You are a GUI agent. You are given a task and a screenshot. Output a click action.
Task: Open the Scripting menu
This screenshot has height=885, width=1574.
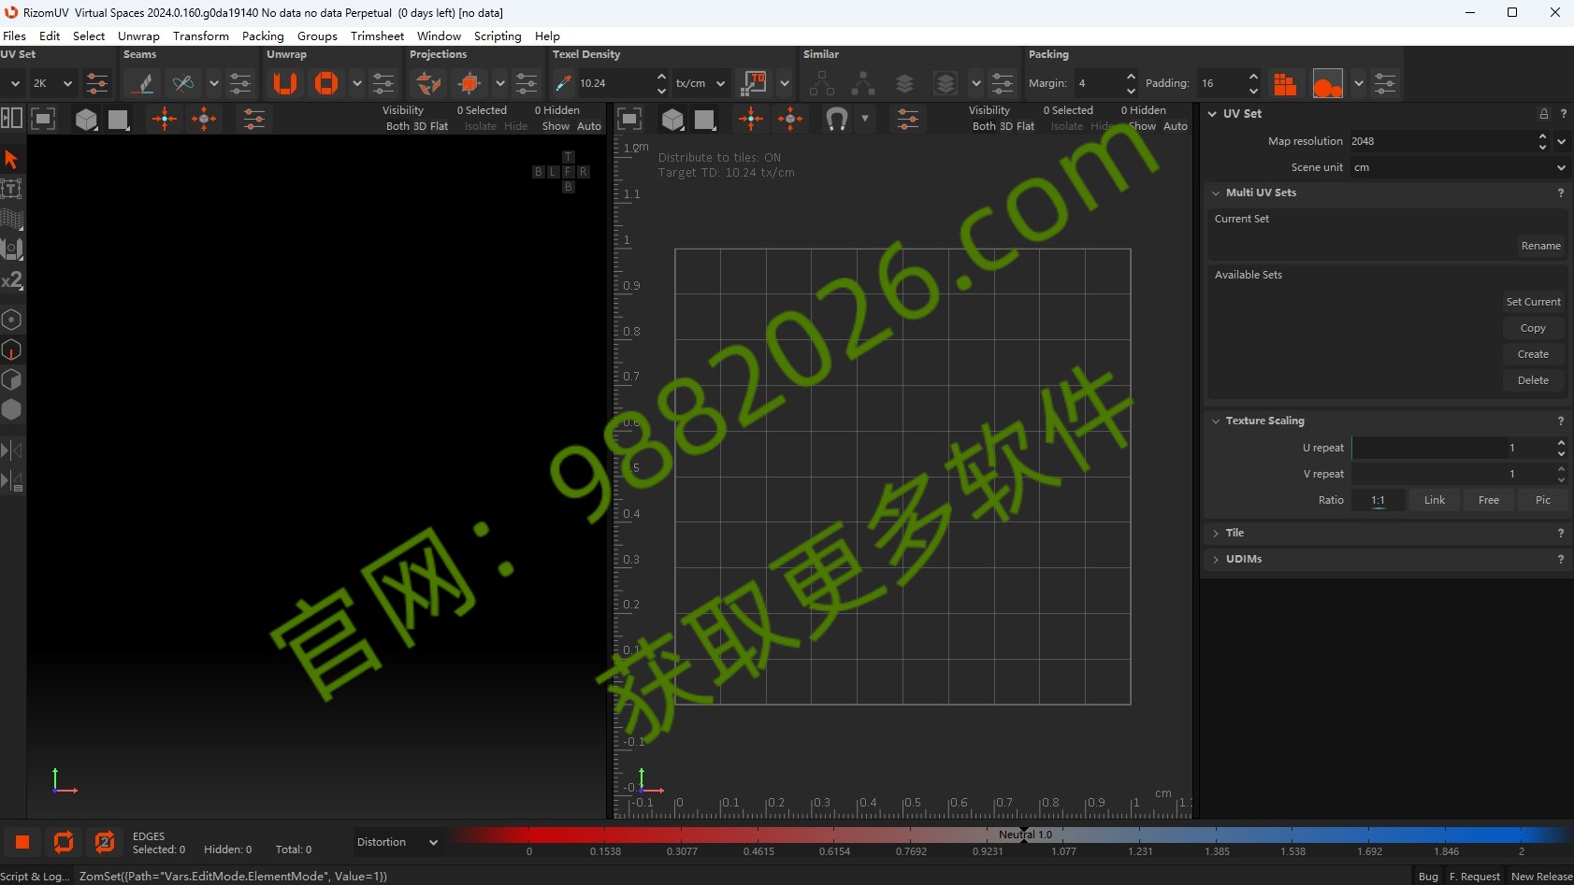pos(498,36)
